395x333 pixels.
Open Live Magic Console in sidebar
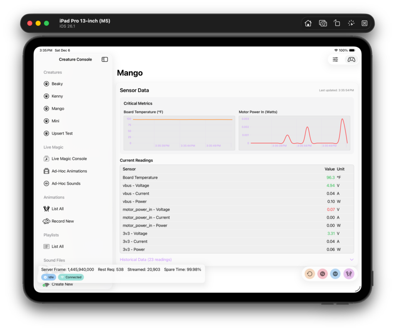point(69,159)
